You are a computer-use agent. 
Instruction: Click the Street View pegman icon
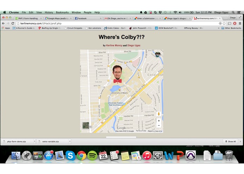point(159,114)
